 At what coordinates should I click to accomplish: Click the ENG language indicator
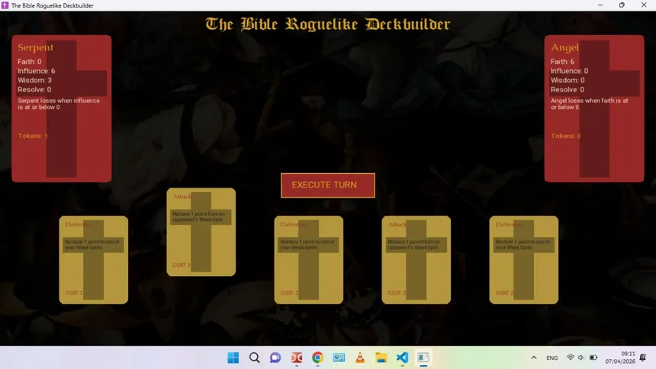click(x=551, y=358)
